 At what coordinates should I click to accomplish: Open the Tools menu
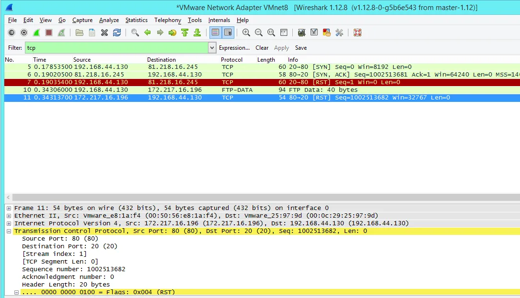[x=195, y=20]
